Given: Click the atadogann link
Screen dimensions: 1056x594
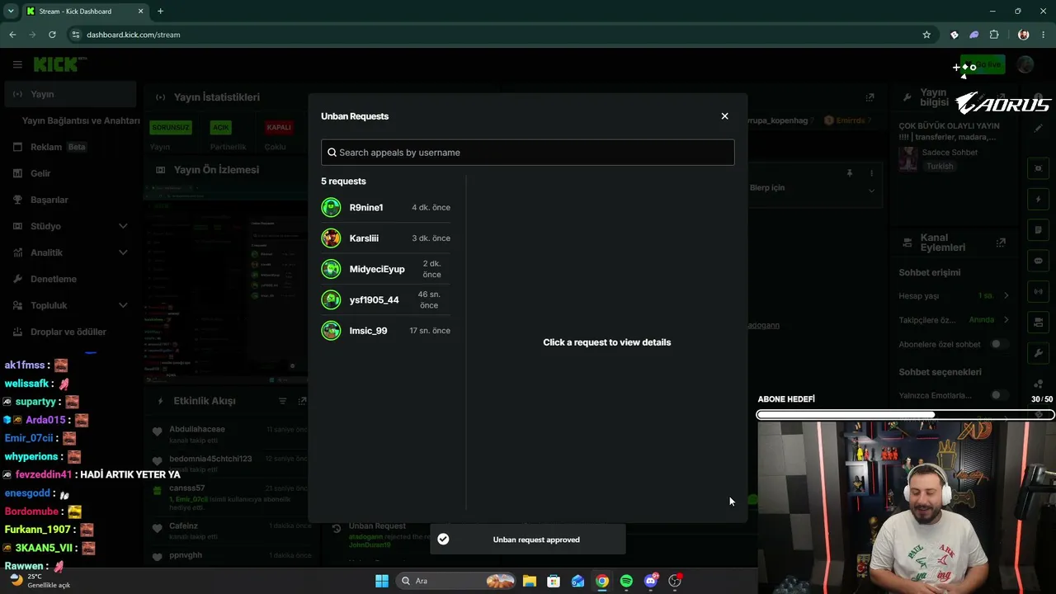Looking at the screenshot, I should [763, 325].
